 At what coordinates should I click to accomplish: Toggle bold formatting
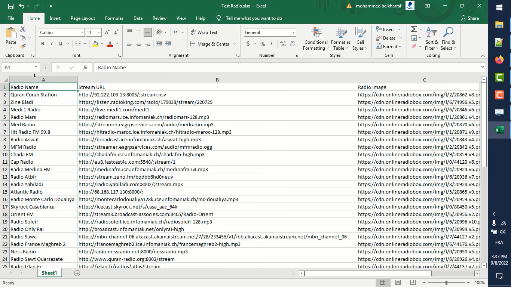click(43, 44)
